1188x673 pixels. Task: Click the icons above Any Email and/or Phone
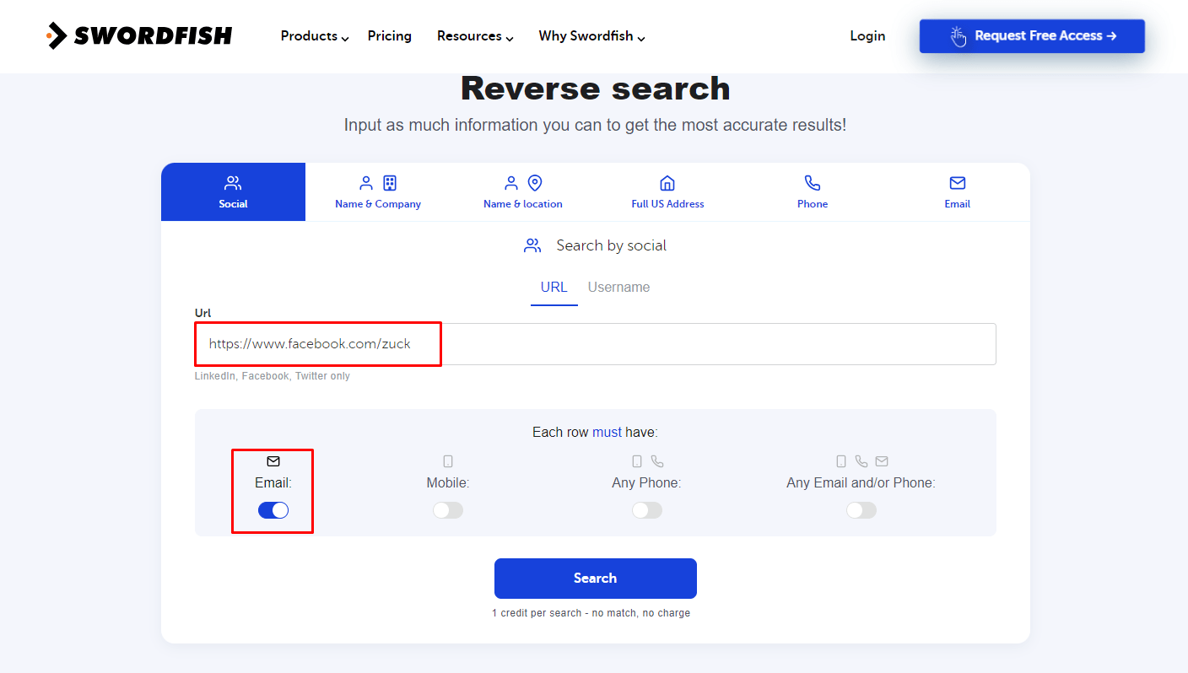click(861, 461)
